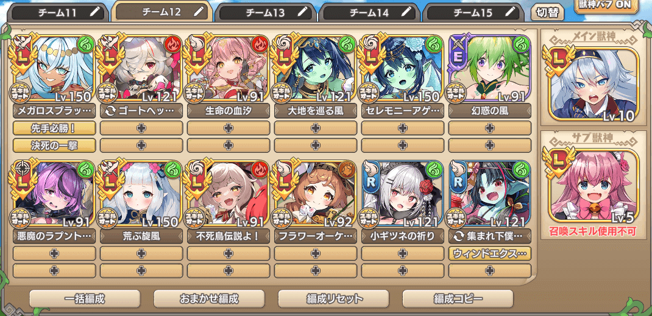This screenshot has width=652, height=316.
Task: Click the plus slot under 幻惑の風
Action: 490,128
